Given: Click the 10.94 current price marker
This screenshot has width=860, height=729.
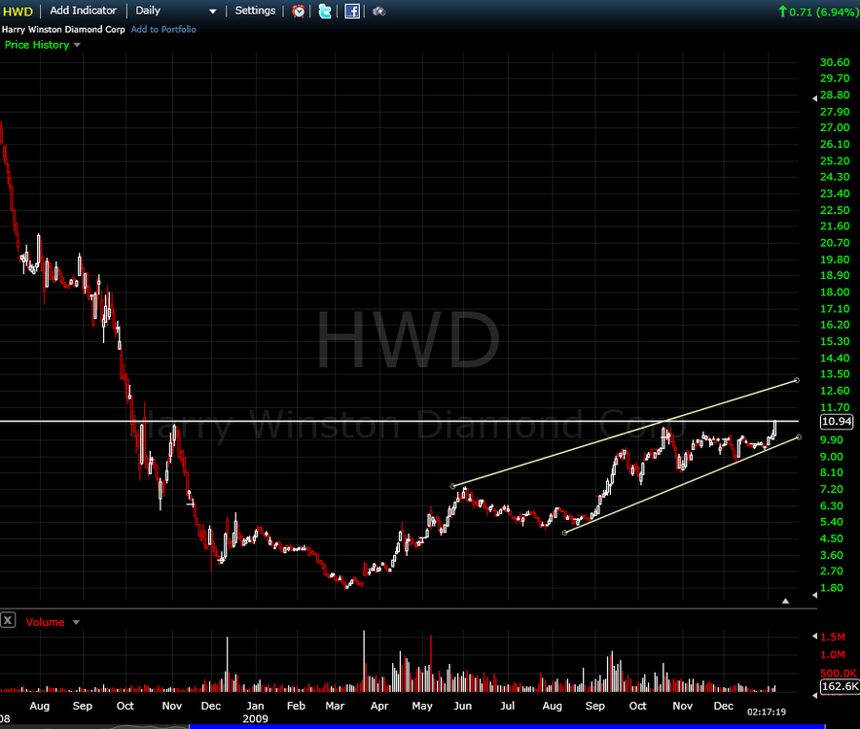Looking at the screenshot, I should pyautogui.click(x=837, y=422).
